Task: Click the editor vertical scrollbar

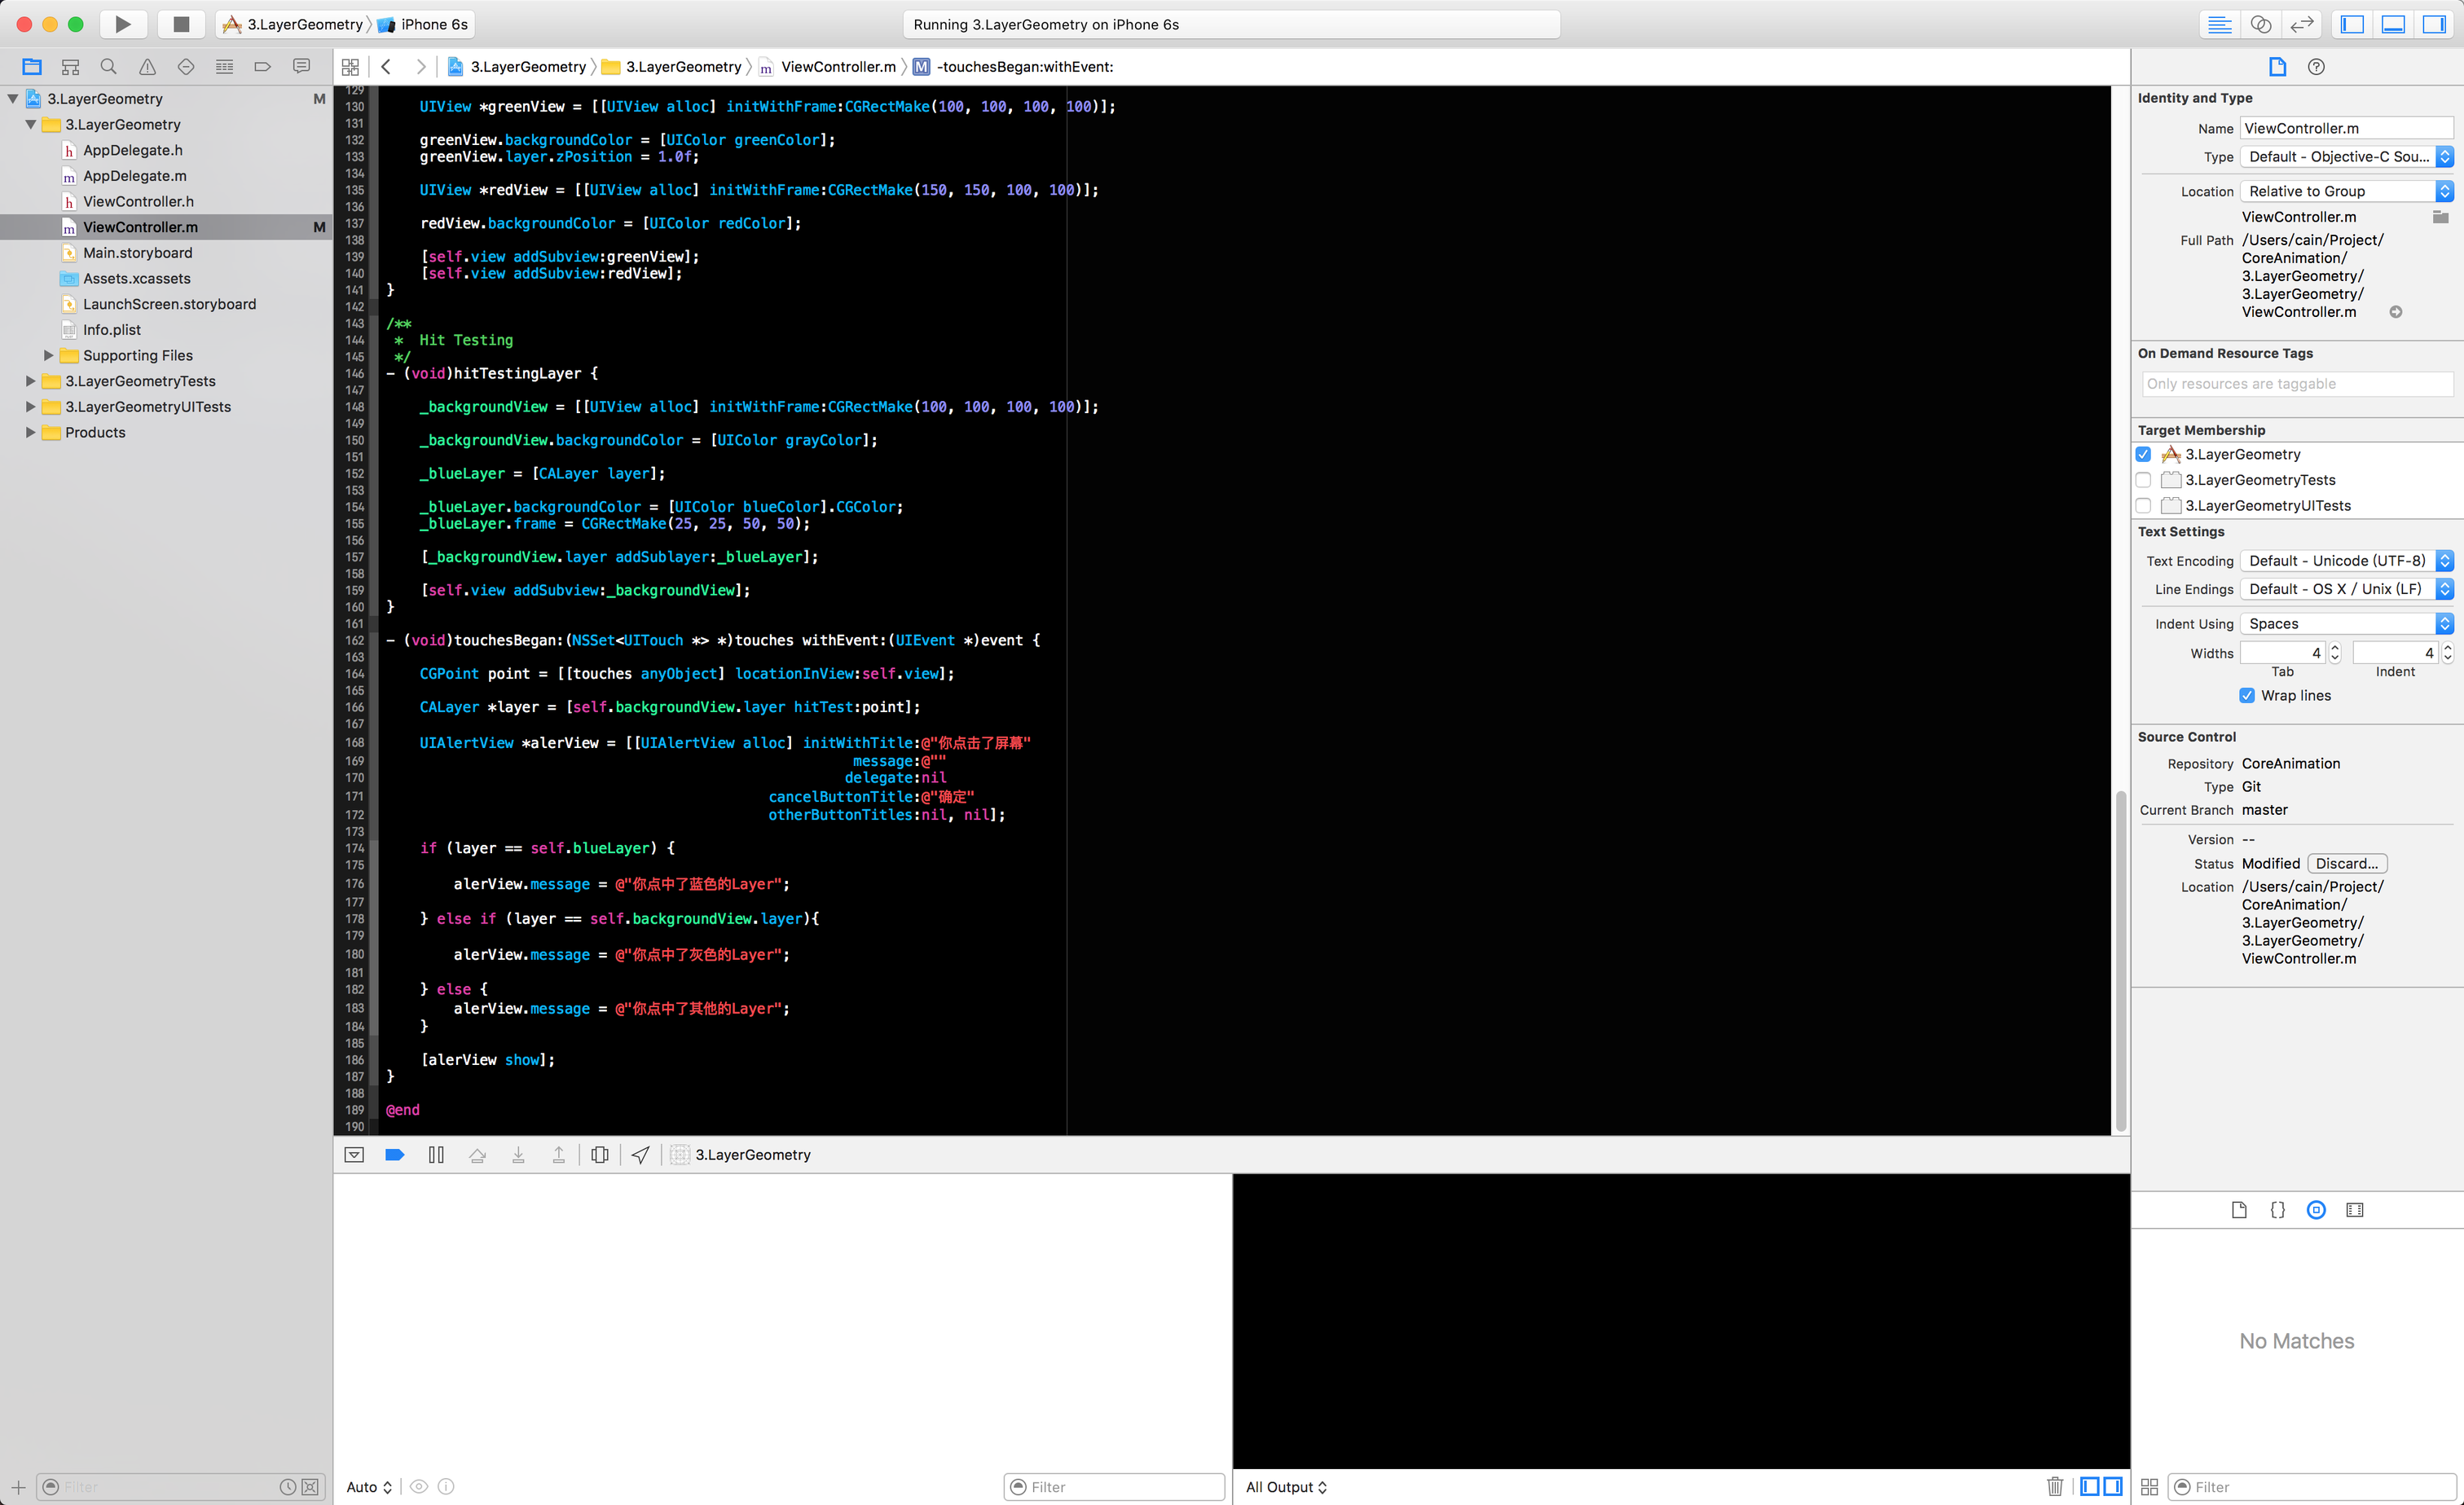Action: pos(2119,959)
